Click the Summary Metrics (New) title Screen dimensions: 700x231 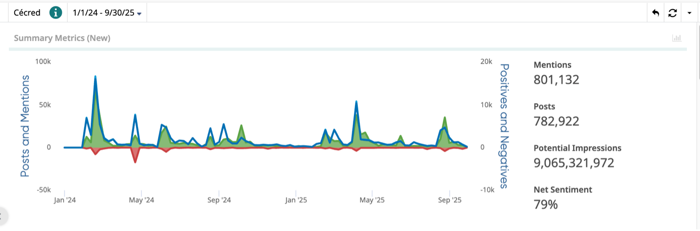click(62, 38)
